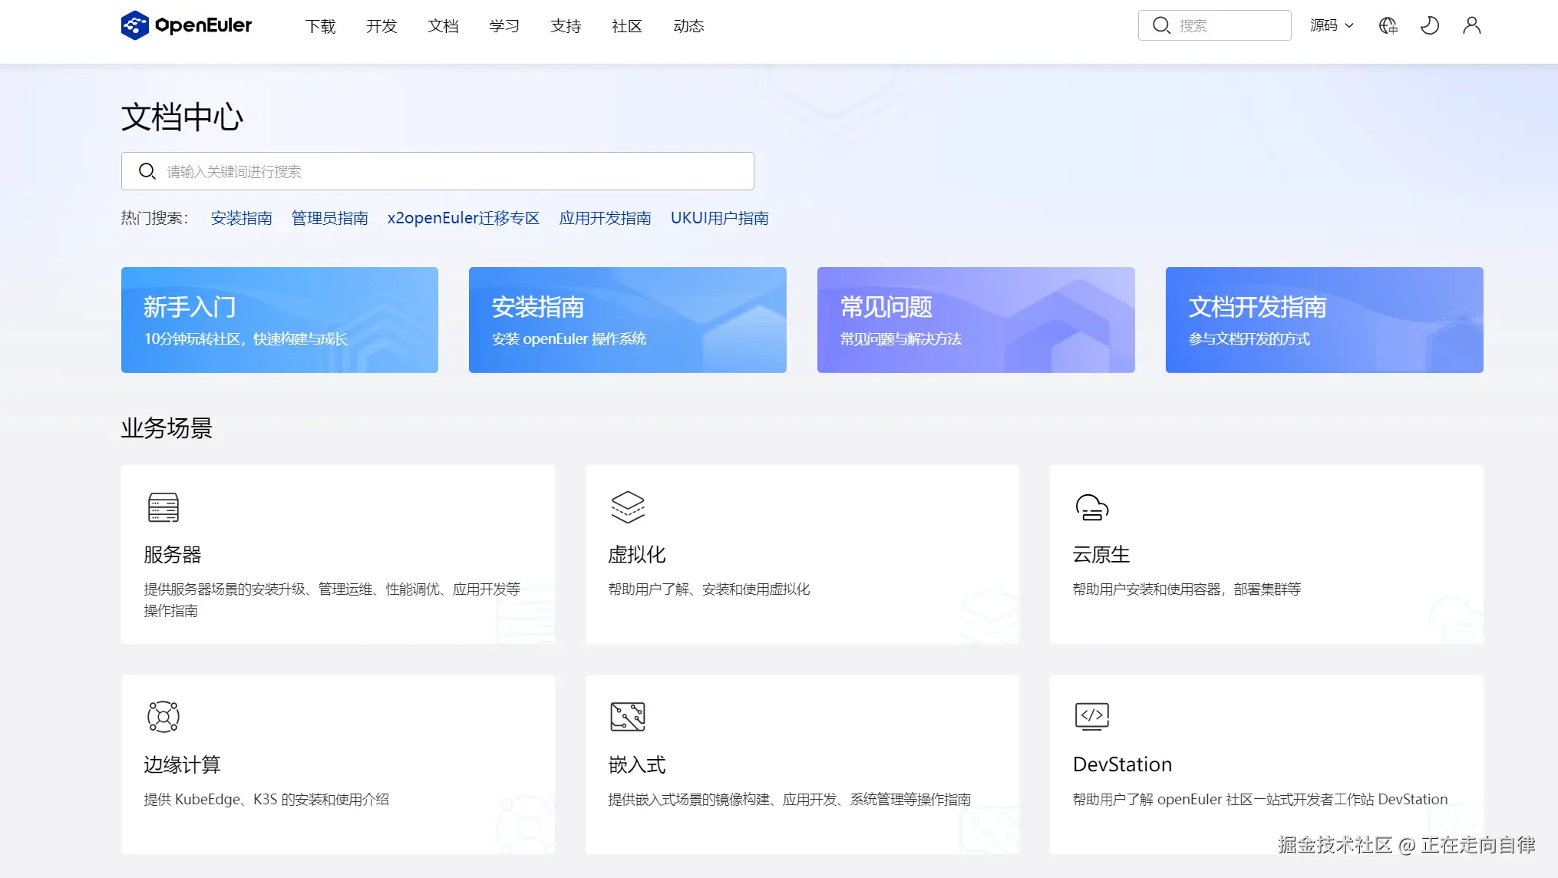
Task: Open the 新手入门 banner card
Action: pos(279,320)
